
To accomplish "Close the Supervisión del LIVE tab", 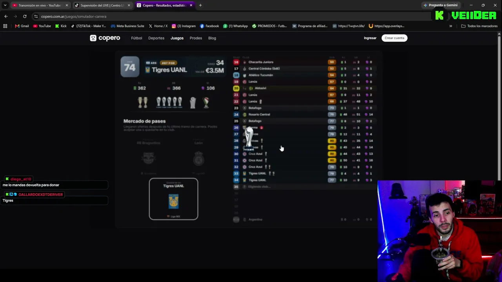I will pos(129,5).
